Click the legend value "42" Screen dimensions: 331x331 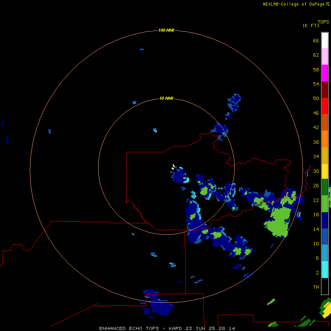click(316, 128)
